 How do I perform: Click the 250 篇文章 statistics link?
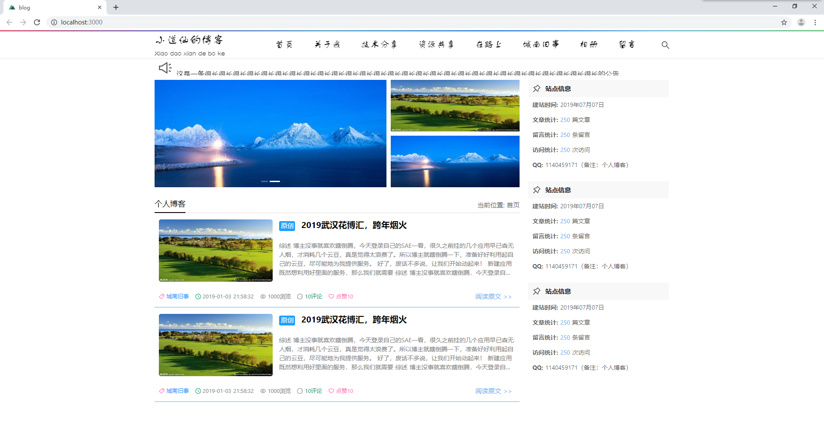[x=565, y=120]
